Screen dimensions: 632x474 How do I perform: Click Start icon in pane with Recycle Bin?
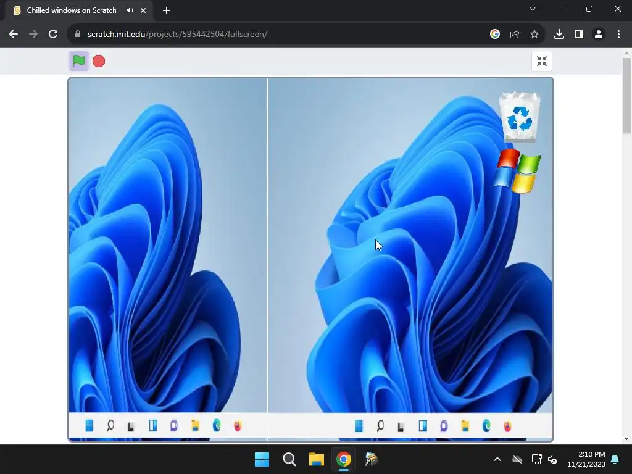359,426
